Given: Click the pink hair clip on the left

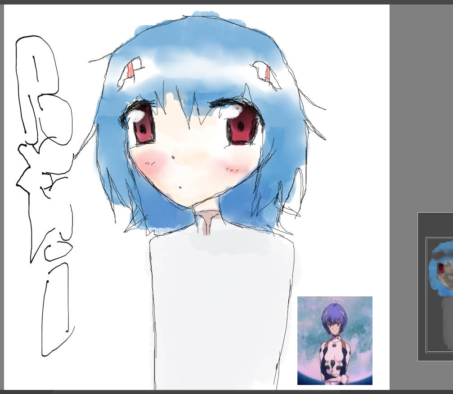Looking at the screenshot, I should pyautogui.click(x=130, y=71).
